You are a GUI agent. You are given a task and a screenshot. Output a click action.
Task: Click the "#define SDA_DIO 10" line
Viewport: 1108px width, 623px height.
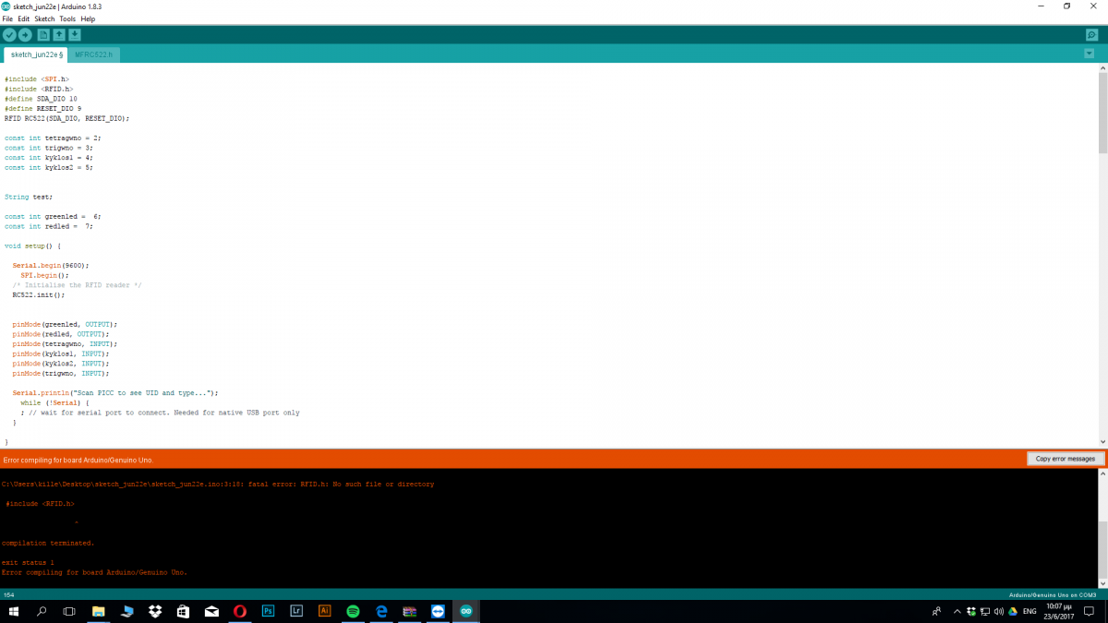(x=41, y=99)
